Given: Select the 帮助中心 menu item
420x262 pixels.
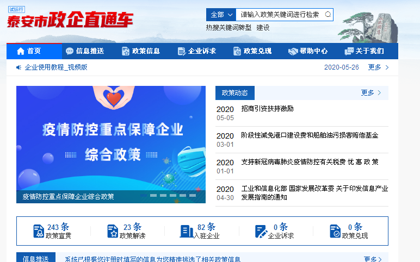Looking at the screenshot, I should click(x=308, y=51).
